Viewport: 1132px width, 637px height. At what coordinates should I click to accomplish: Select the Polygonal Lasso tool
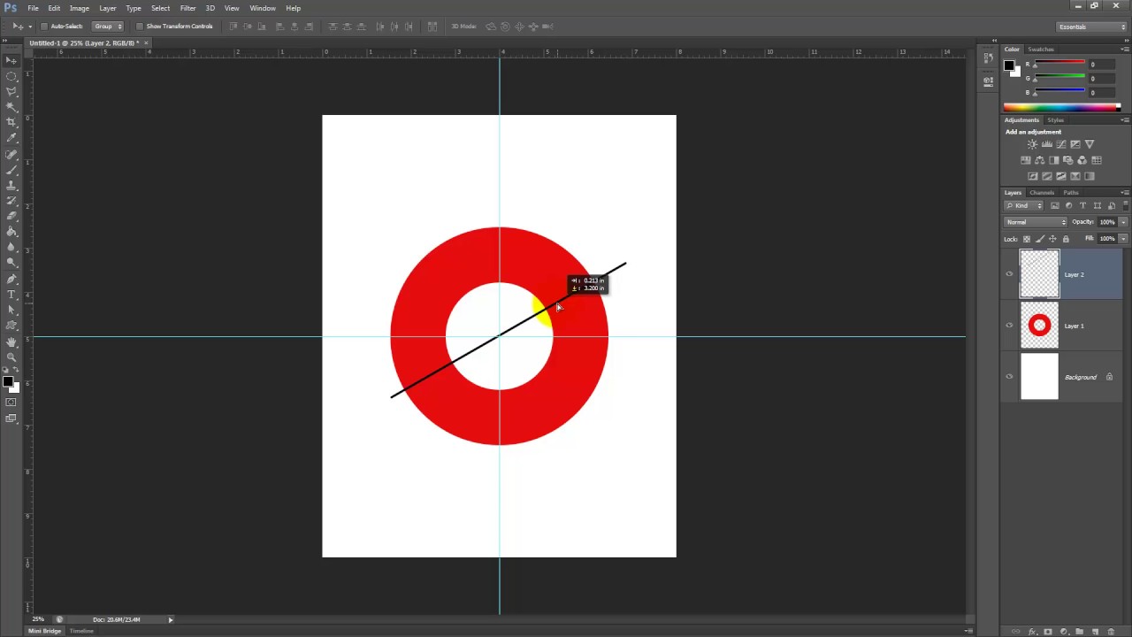[11, 91]
